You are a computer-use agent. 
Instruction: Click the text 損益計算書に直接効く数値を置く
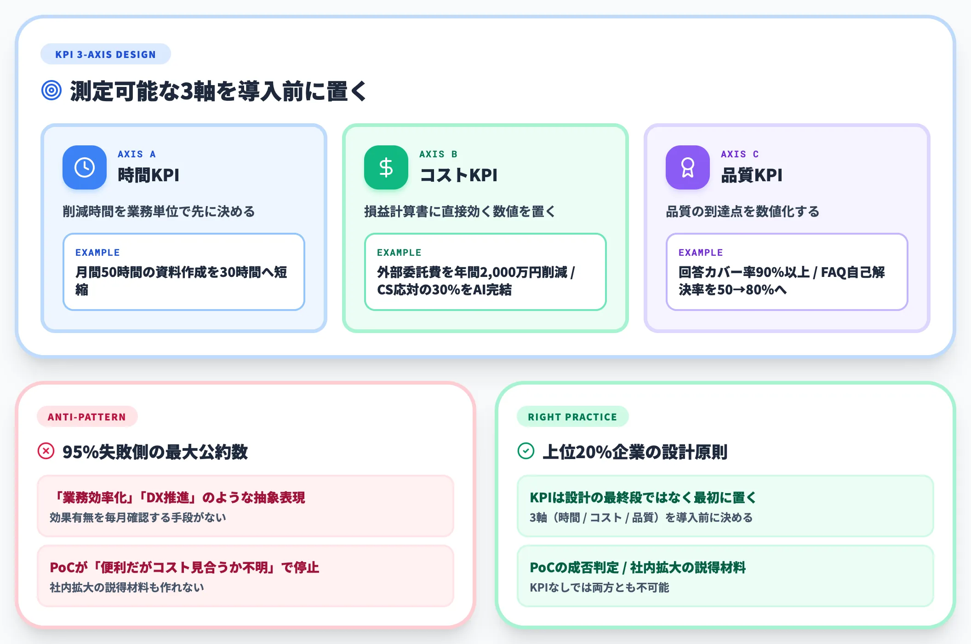pyautogui.click(x=460, y=212)
